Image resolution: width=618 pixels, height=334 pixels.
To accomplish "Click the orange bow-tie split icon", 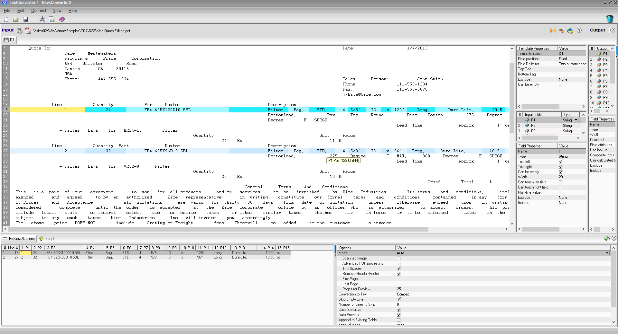I will [553, 31].
